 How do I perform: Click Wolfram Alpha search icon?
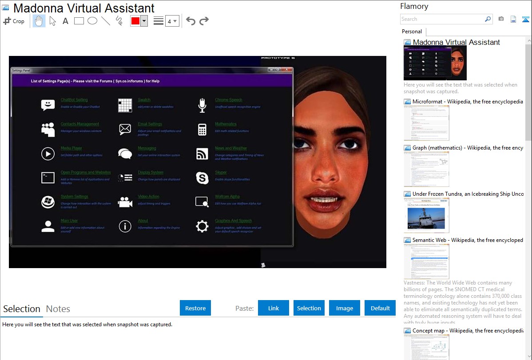point(202,202)
